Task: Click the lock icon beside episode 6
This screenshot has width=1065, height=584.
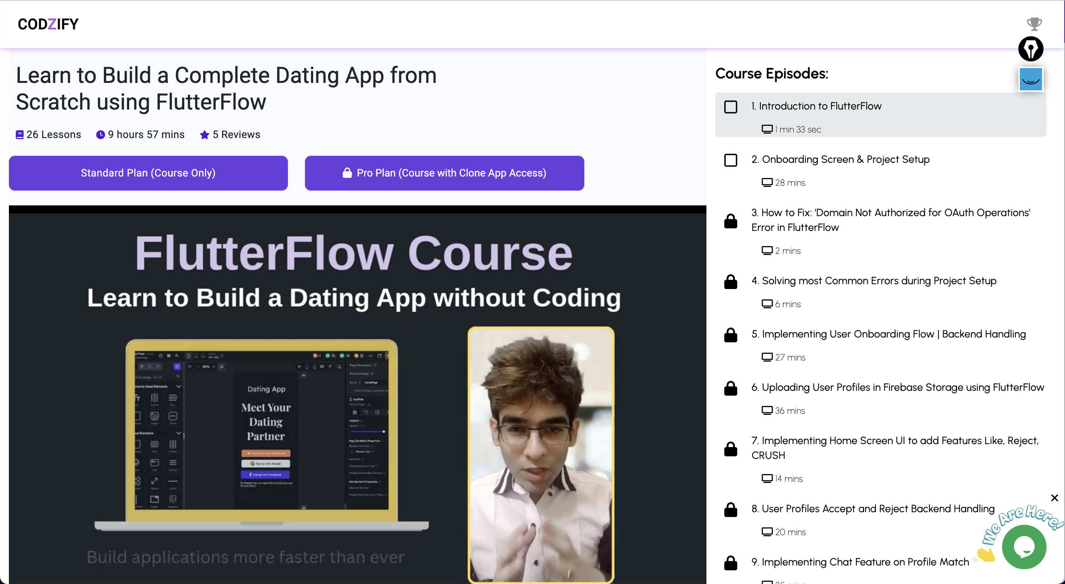Action: click(730, 388)
